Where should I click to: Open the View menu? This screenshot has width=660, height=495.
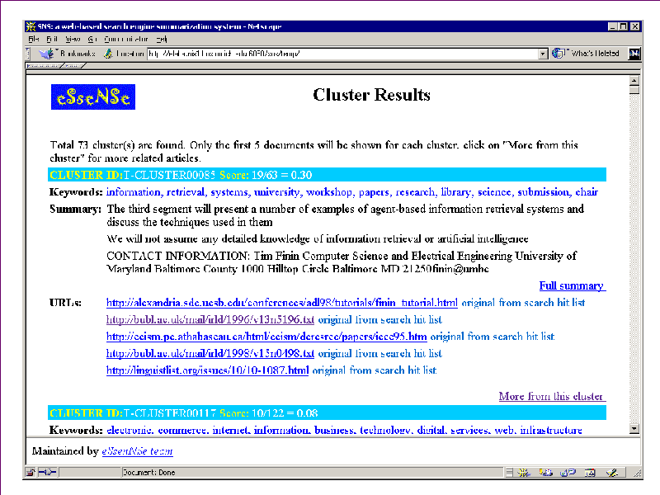[73, 39]
